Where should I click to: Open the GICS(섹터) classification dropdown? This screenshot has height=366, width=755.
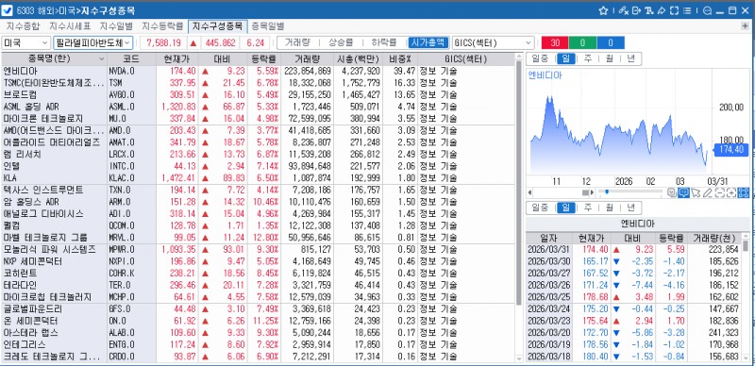click(x=493, y=42)
